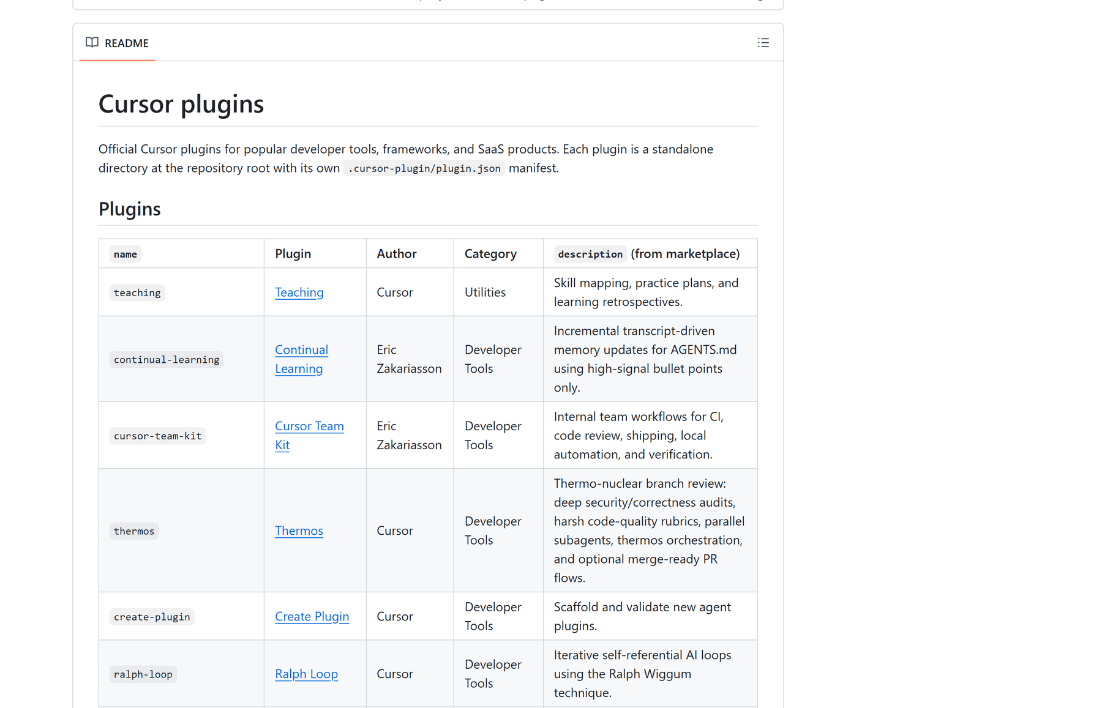1102x708 pixels.
Task: Select the README tab
Action: click(x=117, y=43)
